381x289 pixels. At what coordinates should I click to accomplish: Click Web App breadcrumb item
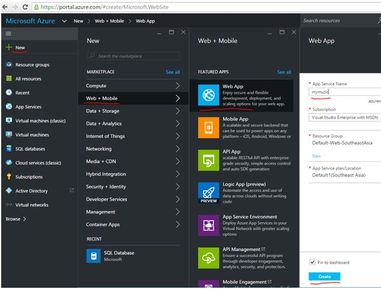pyautogui.click(x=145, y=21)
